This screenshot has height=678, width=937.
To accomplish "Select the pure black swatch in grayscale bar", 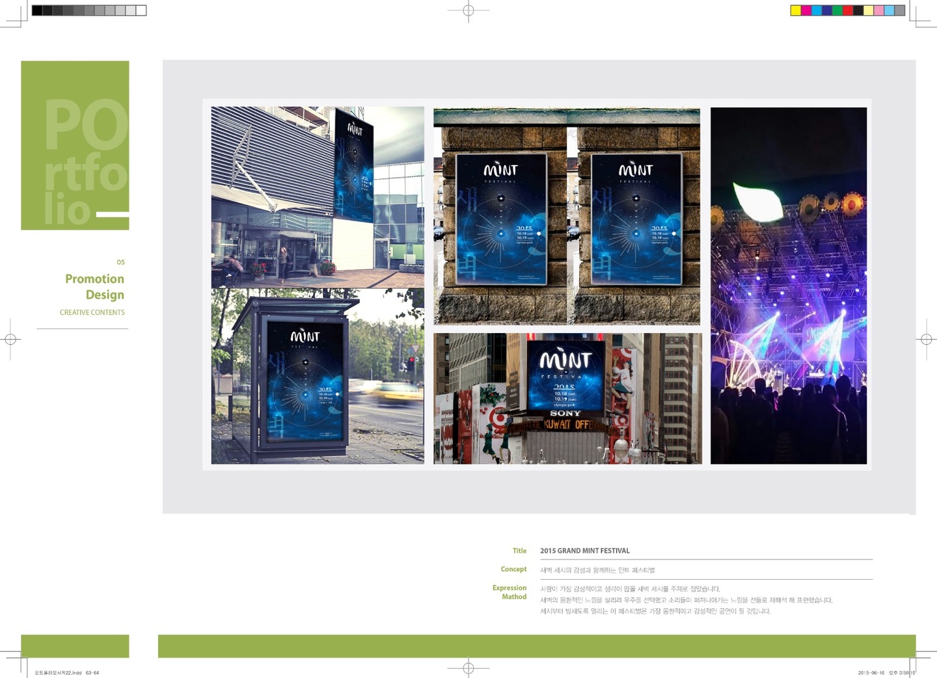I will pyautogui.click(x=37, y=10).
